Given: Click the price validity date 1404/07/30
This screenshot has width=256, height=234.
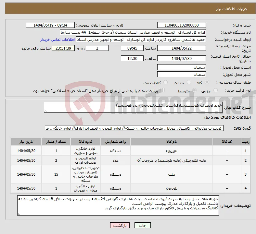Looking at the screenshot, I should (181, 58).
